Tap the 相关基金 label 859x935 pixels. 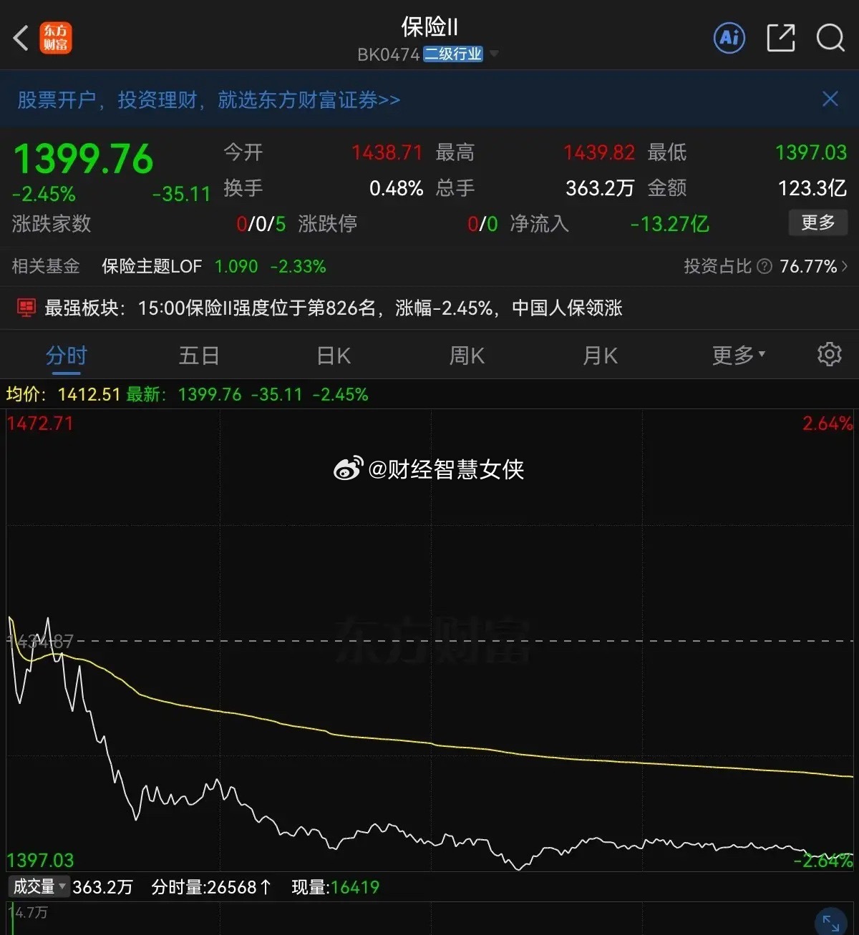[x=46, y=267]
